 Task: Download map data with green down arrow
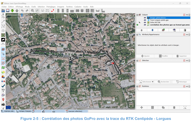(x=12, y=11)
